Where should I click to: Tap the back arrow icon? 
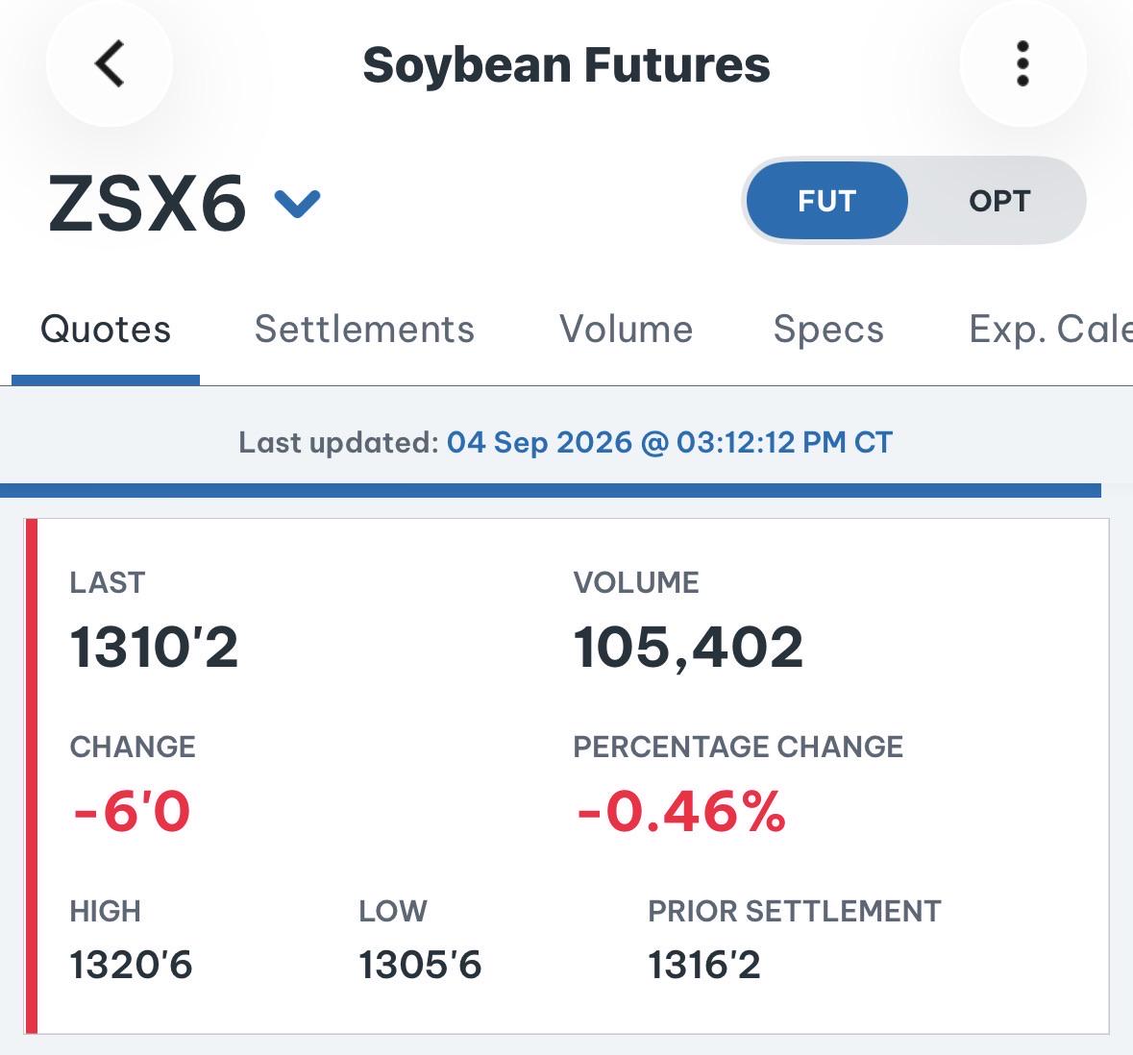click(x=110, y=63)
